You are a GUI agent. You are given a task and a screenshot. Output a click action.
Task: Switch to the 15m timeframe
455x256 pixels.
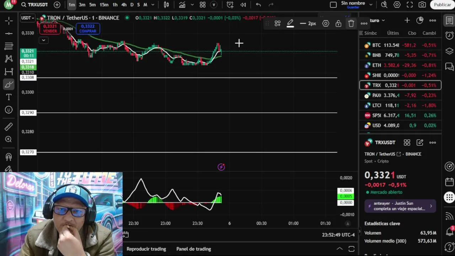click(x=104, y=5)
